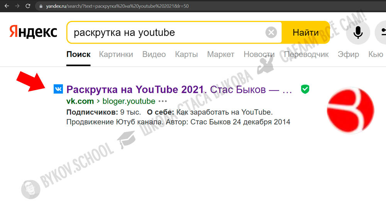Go to the Карты tab
386x208 pixels.
(x=186, y=55)
